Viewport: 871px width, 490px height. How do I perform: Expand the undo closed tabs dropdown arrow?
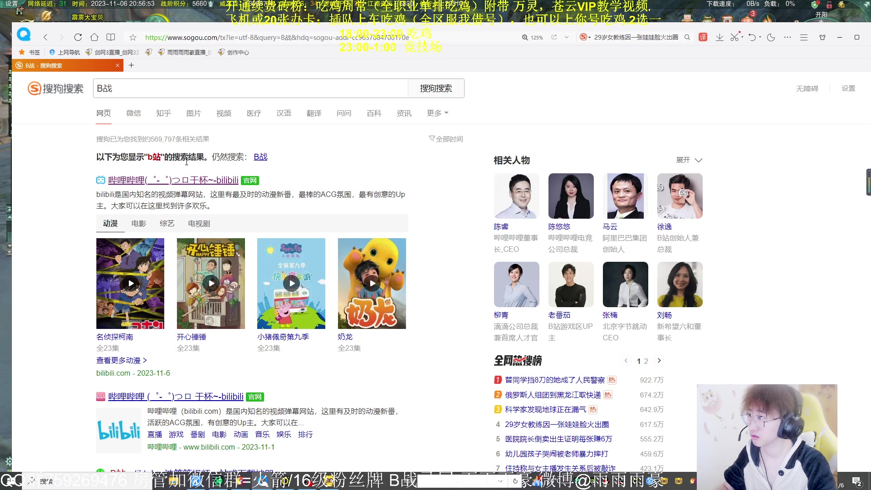coord(760,37)
